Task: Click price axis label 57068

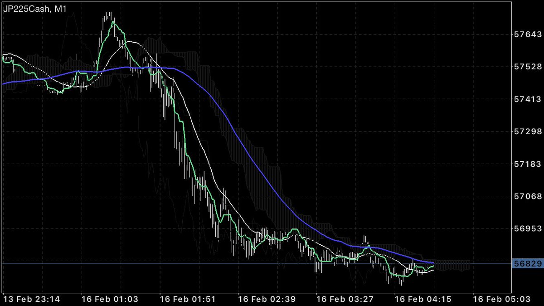Action: pos(529,197)
